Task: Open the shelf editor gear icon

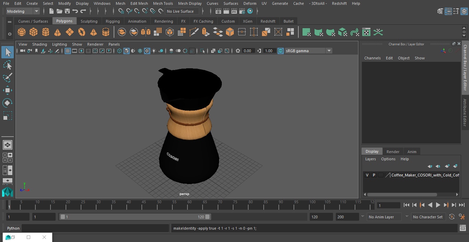Action: coord(10,34)
